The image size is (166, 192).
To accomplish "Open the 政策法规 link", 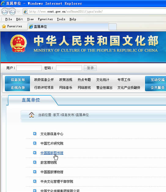I will pyautogui.click(x=66, y=80).
